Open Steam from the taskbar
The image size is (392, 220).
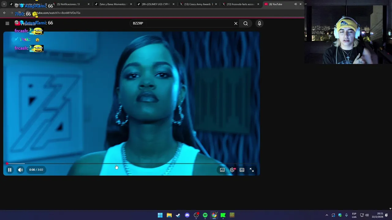(178, 215)
